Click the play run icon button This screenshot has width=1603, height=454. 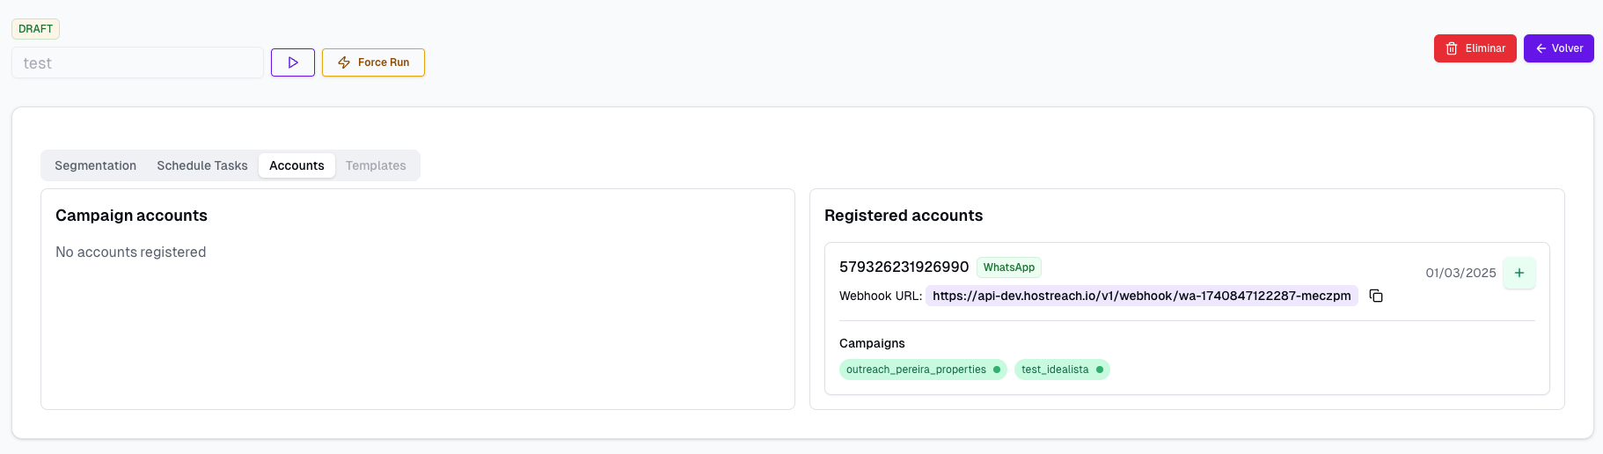pyautogui.click(x=293, y=62)
